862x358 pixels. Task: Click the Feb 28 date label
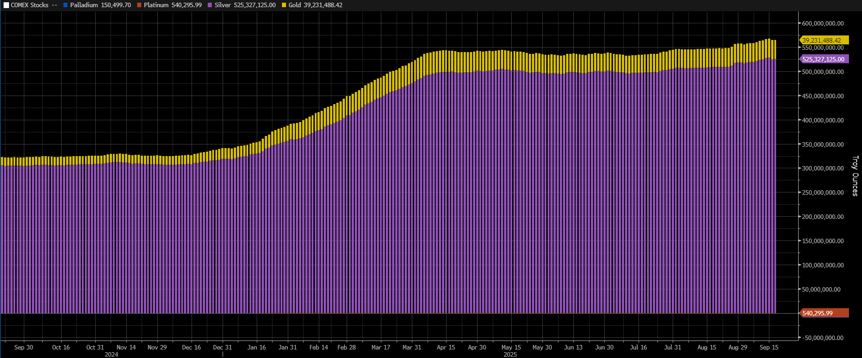point(347,347)
